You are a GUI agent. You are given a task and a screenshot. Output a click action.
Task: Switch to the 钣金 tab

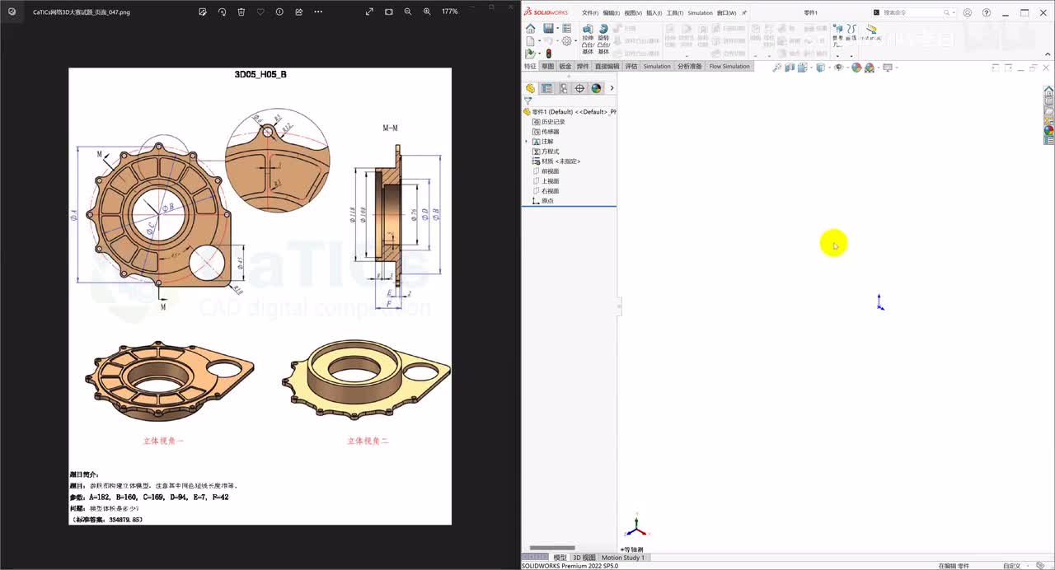[565, 66]
